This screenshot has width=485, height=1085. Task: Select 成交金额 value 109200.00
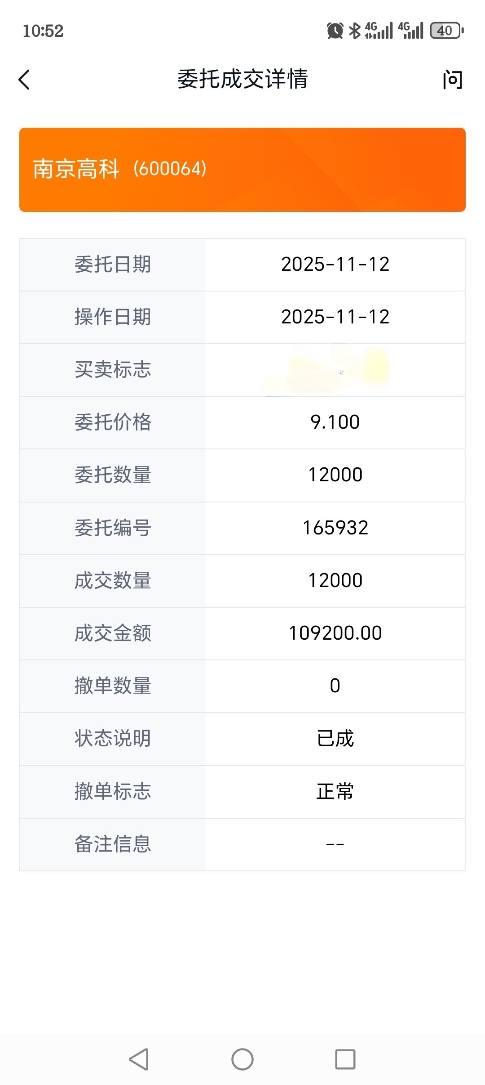pos(335,633)
